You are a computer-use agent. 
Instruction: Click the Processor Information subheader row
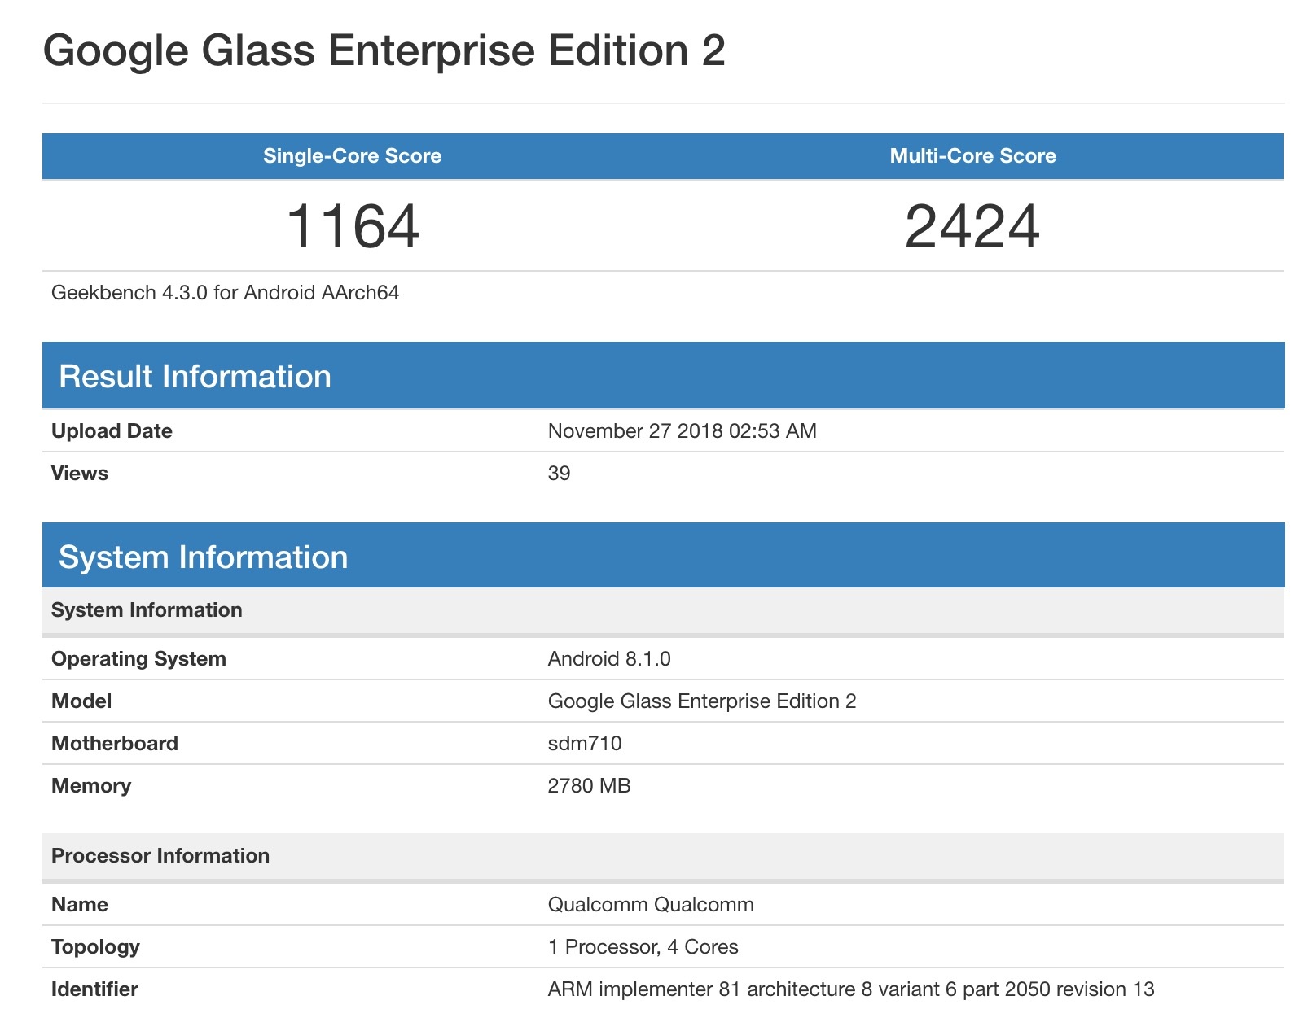click(160, 856)
